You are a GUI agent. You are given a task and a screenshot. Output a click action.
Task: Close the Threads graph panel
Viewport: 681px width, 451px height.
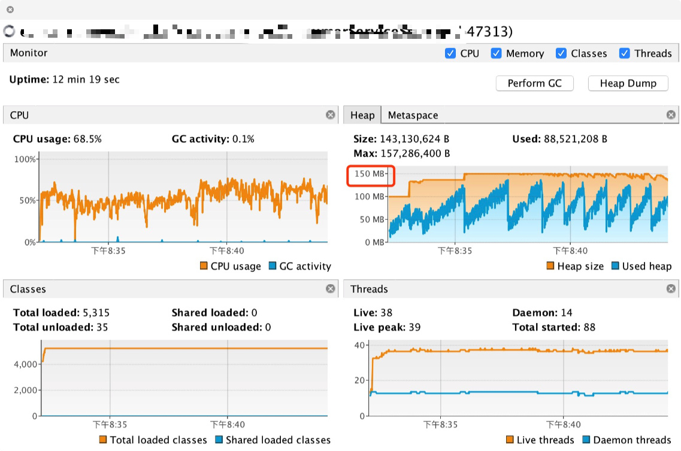(671, 289)
